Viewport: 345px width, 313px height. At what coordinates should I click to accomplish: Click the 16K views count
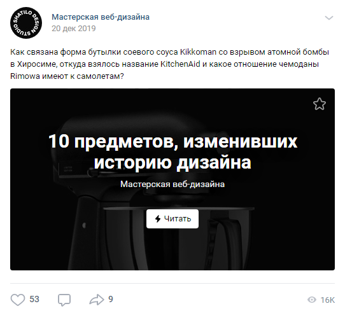(327, 300)
